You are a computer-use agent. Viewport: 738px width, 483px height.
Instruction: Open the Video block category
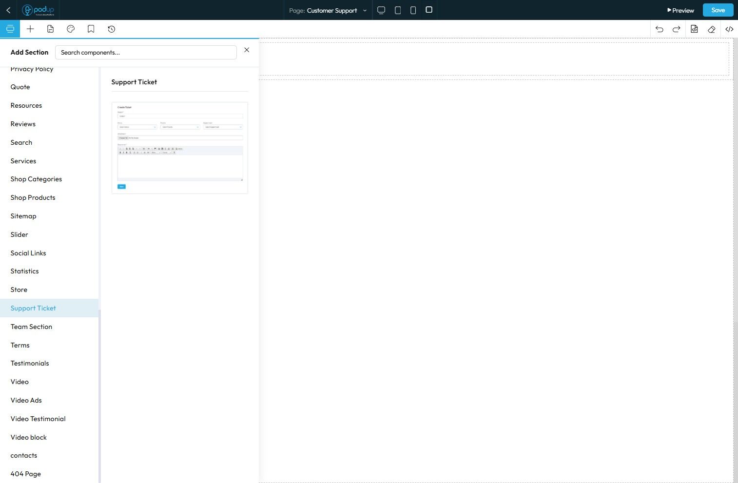pyautogui.click(x=29, y=437)
